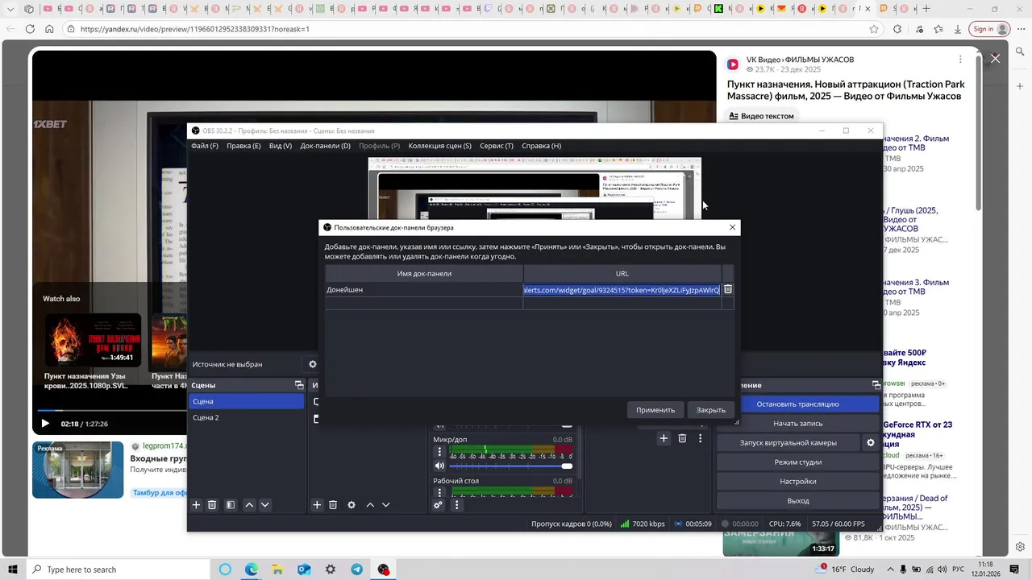
Task: Open Правка (E) menu in OBS
Action: (x=243, y=146)
